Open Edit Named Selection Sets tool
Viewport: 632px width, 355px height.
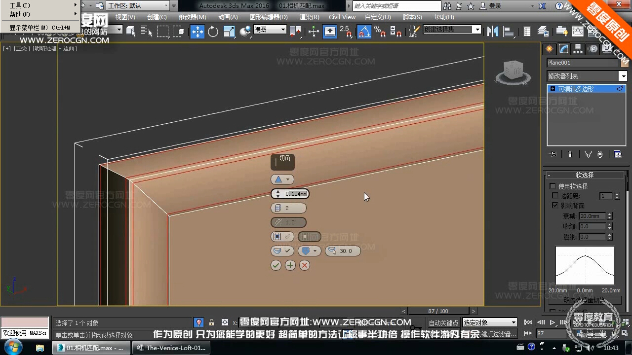(414, 32)
